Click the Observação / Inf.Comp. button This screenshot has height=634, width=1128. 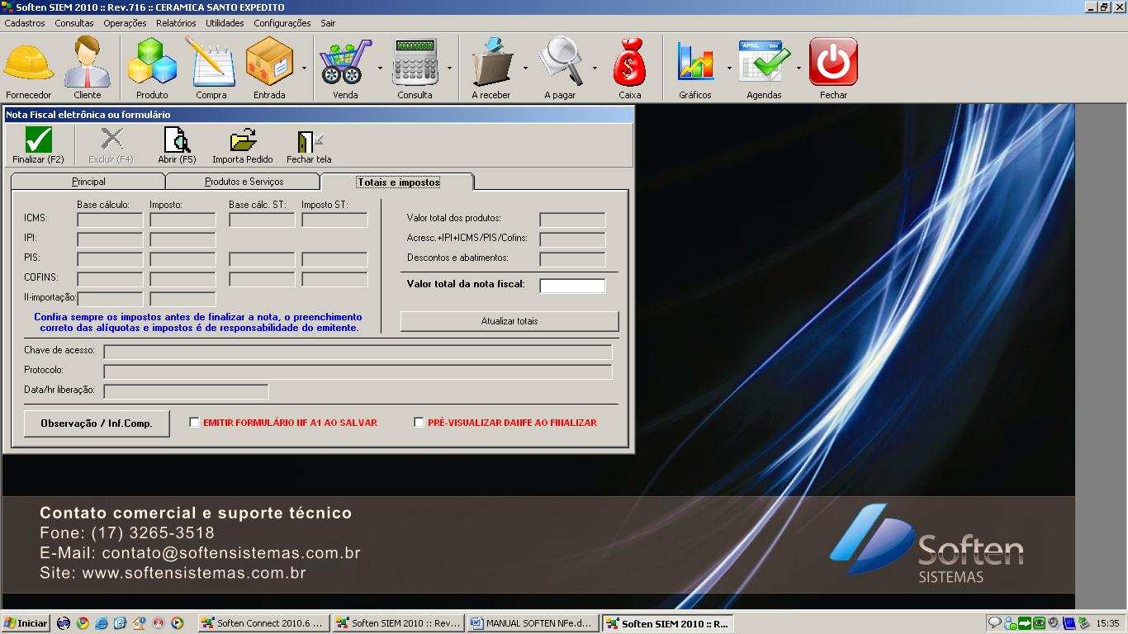[x=97, y=423]
